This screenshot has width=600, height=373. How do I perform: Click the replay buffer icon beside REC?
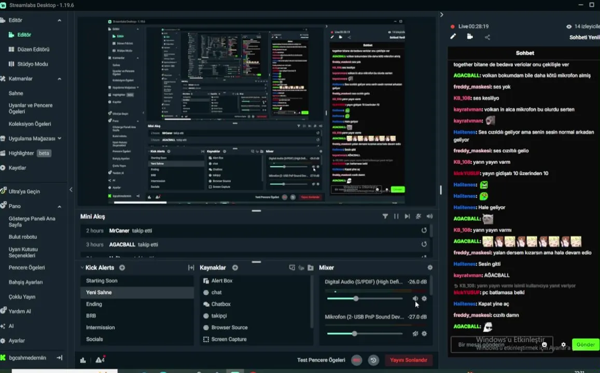coord(373,360)
